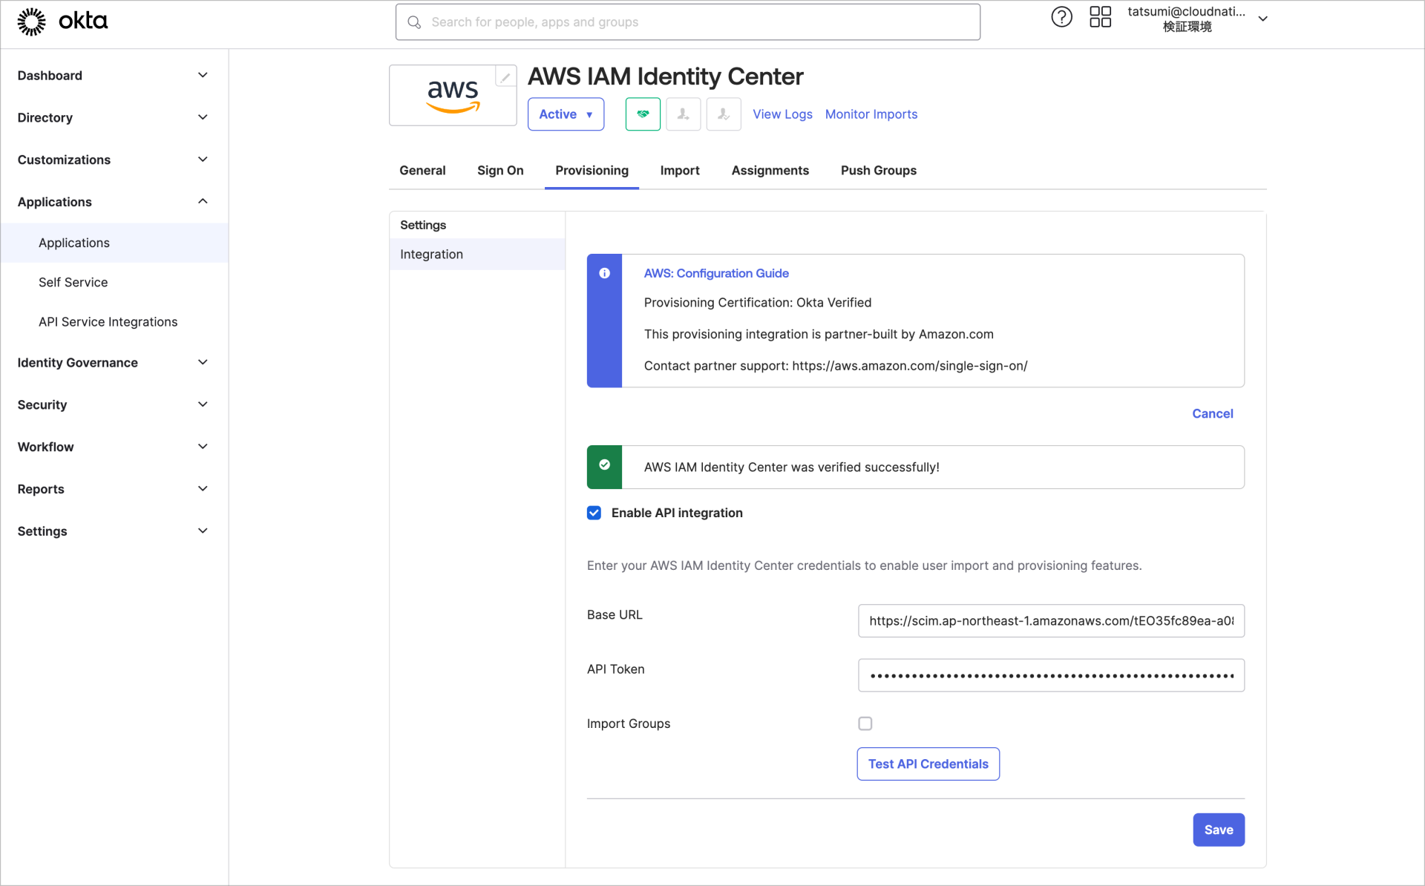Open the AWS: Configuration Guide link

pos(715,273)
